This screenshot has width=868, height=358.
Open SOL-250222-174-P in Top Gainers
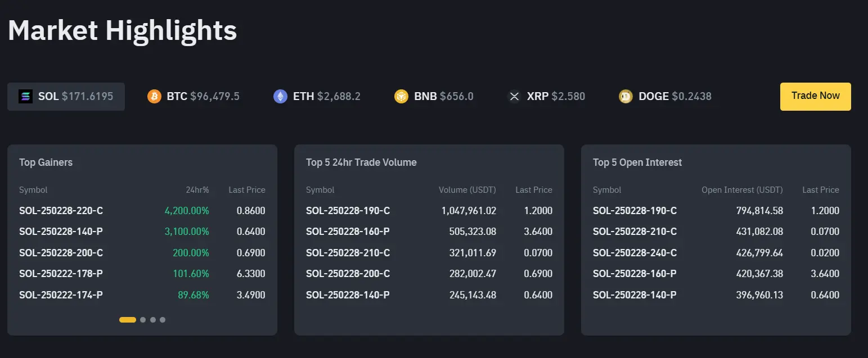pyautogui.click(x=61, y=295)
